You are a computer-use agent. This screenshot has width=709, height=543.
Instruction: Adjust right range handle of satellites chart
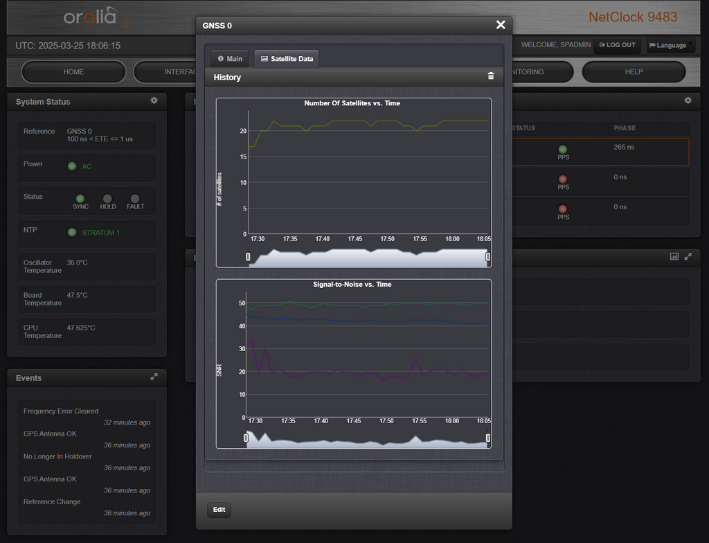tap(488, 256)
